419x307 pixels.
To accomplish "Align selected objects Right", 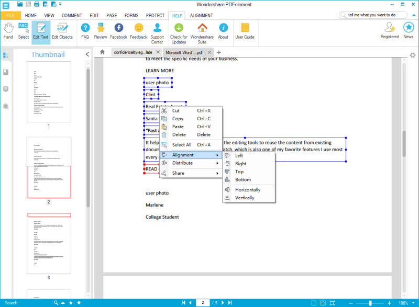I will (x=249, y=164).
